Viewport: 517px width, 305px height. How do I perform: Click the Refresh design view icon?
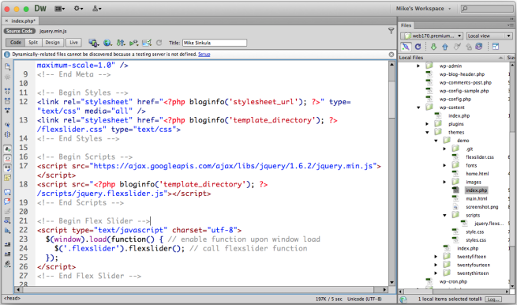pos(159,43)
